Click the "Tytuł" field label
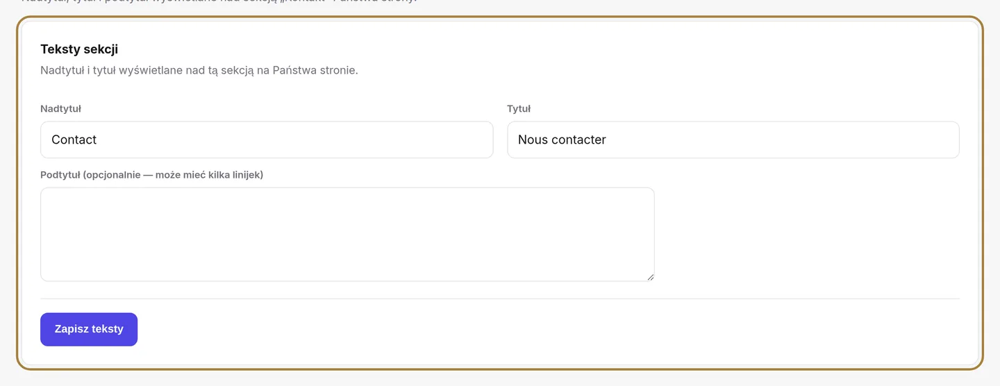 519,108
